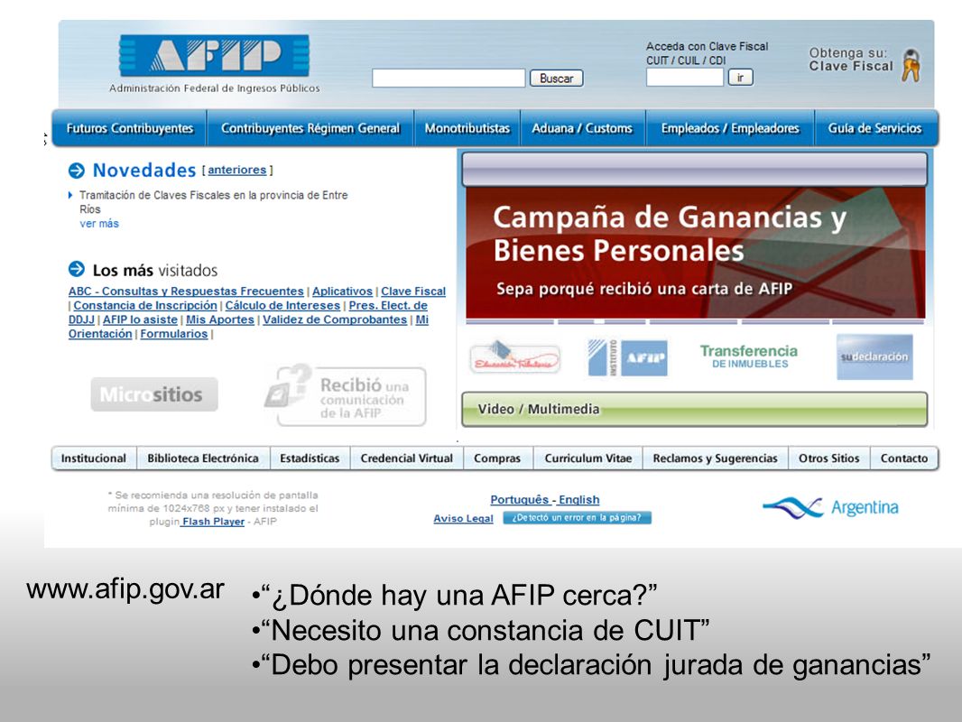This screenshot has width=962, height=722.
Task: Open AFIP lo asiste link
Action: point(140,319)
